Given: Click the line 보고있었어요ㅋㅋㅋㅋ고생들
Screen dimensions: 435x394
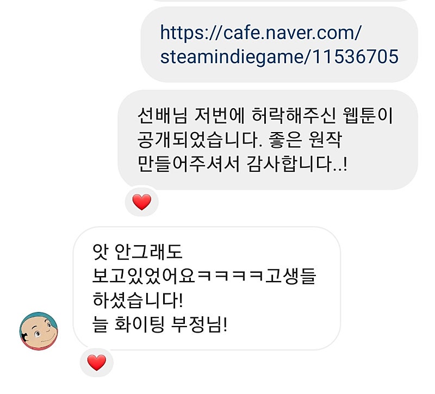Looking at the screenshot, I should [x=204, y=276].
